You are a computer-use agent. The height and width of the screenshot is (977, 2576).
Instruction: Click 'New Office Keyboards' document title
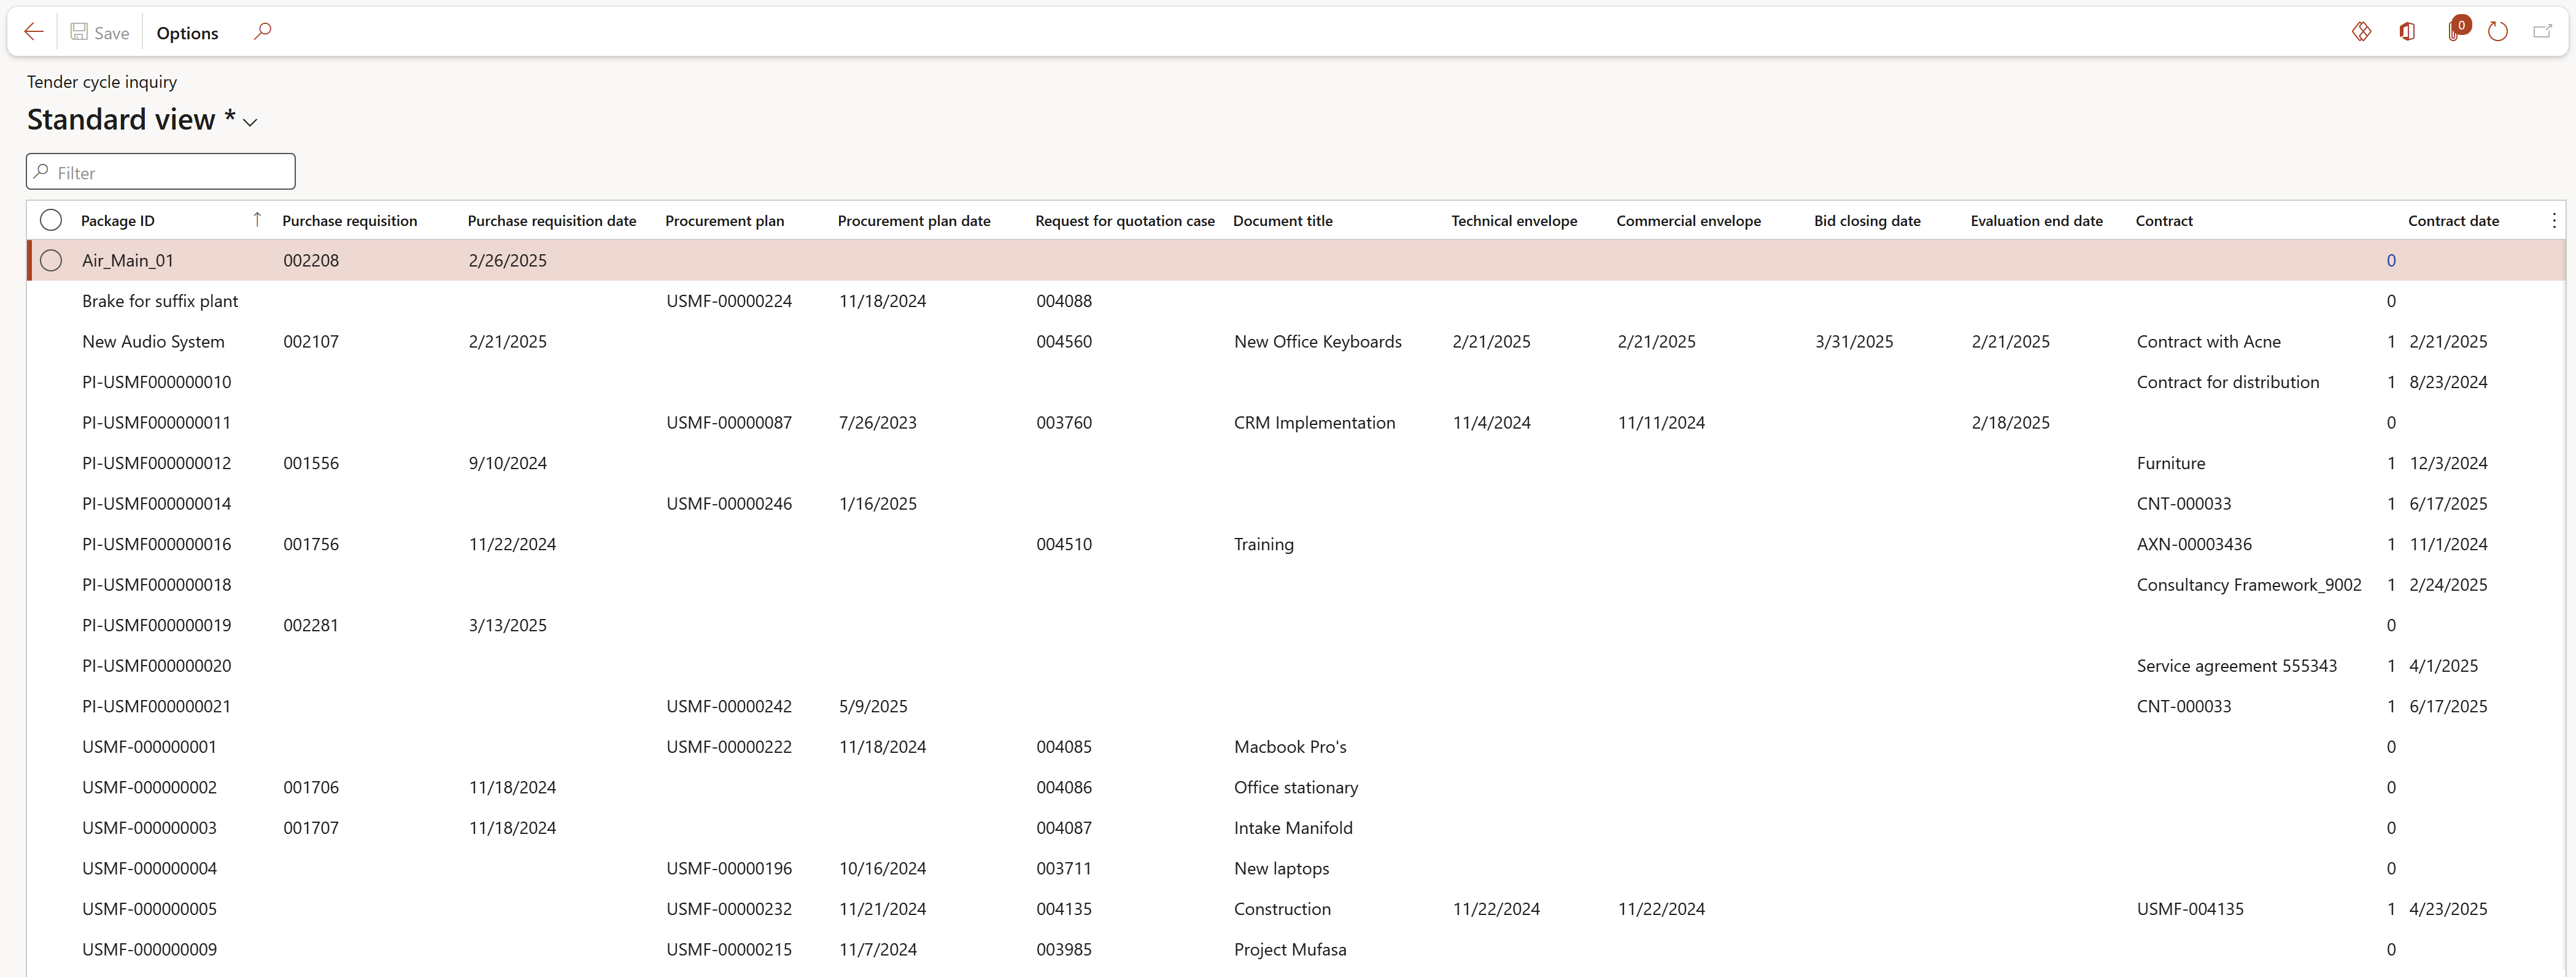tap(1317, 341)
